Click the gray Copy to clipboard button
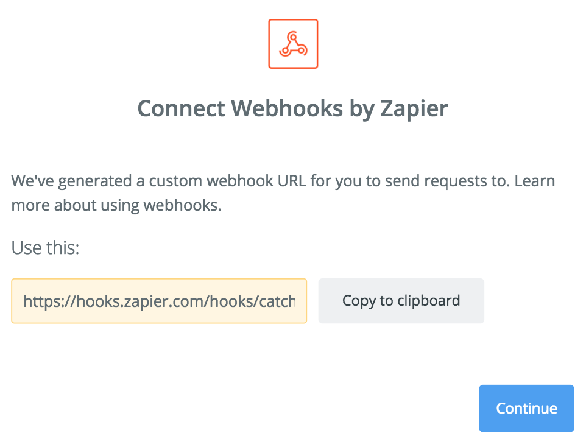This screenshot has height=447, width=586. [401, 301]
